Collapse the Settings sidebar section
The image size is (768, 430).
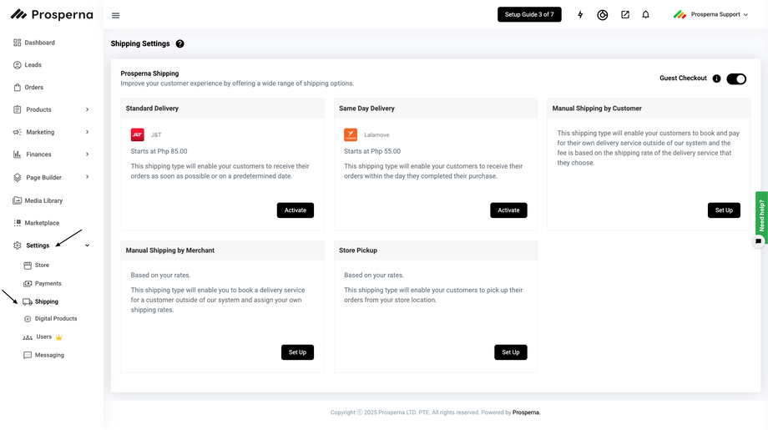tap(87, 245)
